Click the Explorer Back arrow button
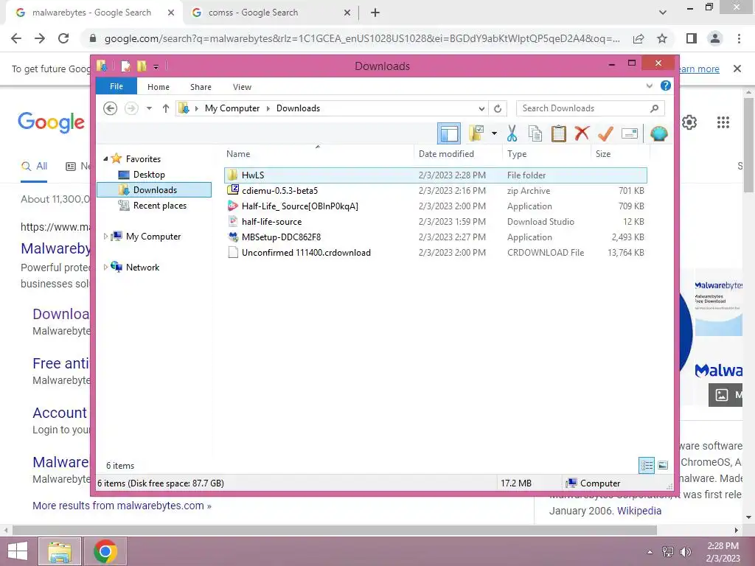This screenshot has height=566, width=755. pos(111,108)
